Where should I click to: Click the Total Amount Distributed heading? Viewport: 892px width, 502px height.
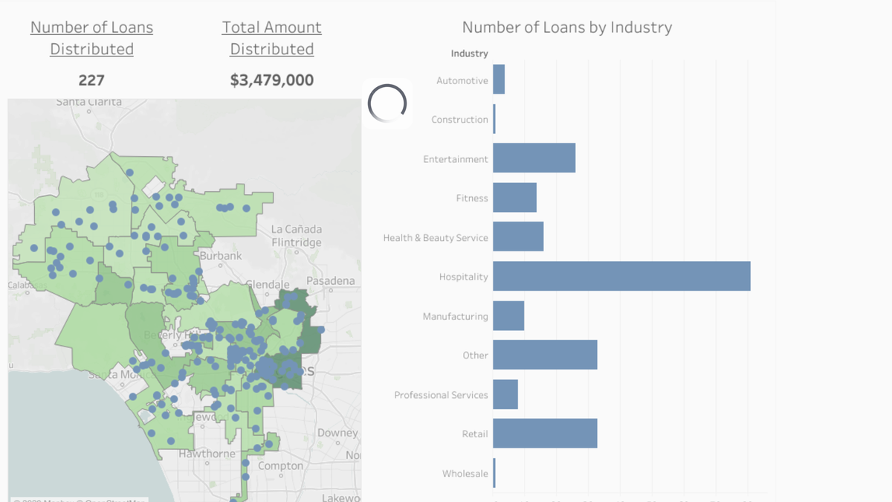[271, 38]
